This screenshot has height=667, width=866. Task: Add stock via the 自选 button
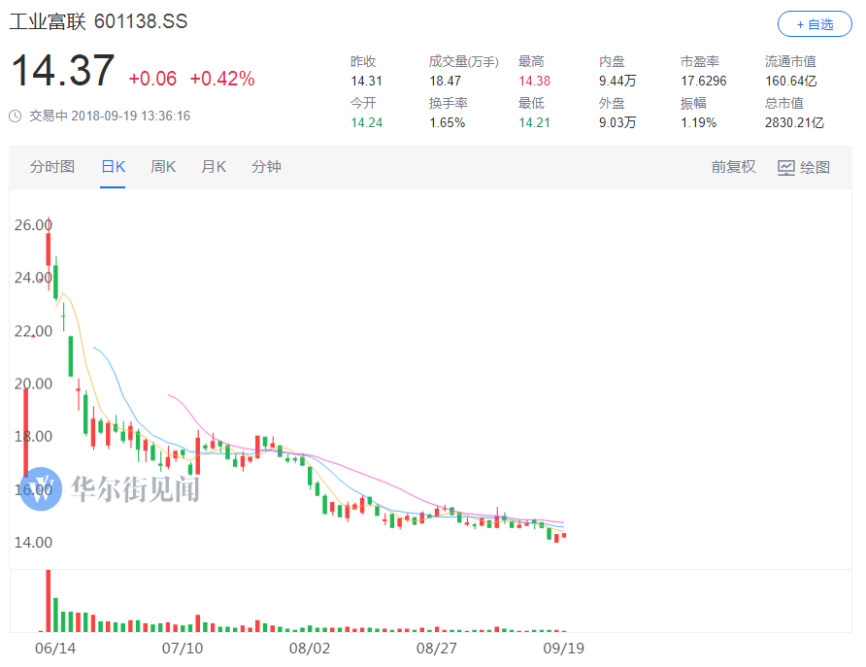814,24
